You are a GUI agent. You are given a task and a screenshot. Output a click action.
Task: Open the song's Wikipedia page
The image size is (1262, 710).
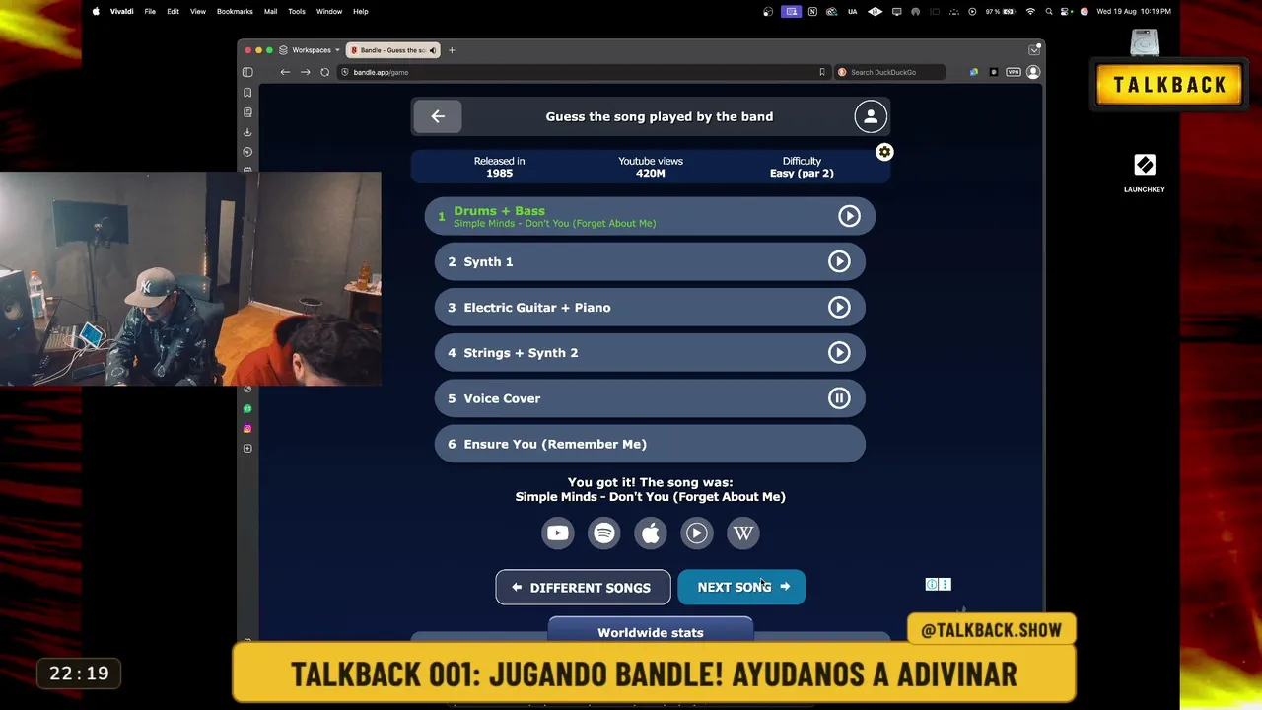point(743,533)
